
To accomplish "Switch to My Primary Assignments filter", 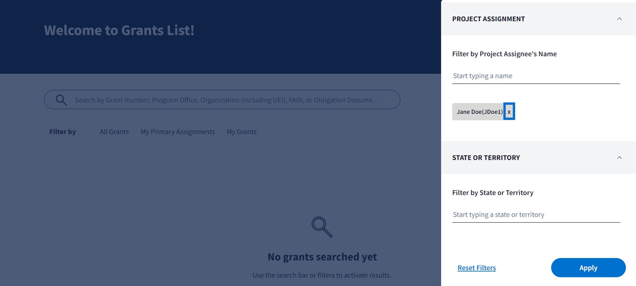I will [177, 132].
